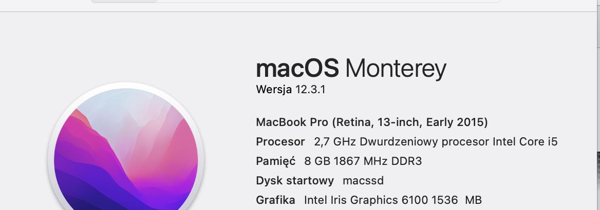
Task: Click the "macssd" startup disk name
Action: 363,181
